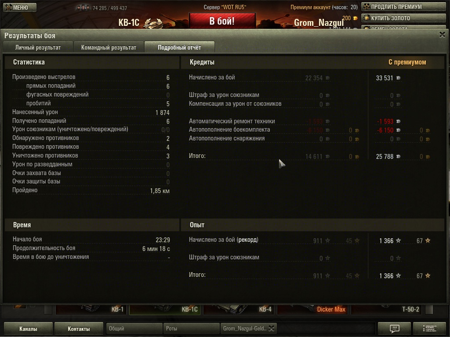Click the gold coins icon on Купить золото
Image resolution: width=450 pixels, height=337 pixels.
[367, 18]
